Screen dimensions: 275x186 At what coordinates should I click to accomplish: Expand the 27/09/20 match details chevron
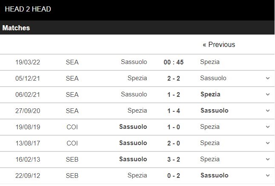(268, 110)
